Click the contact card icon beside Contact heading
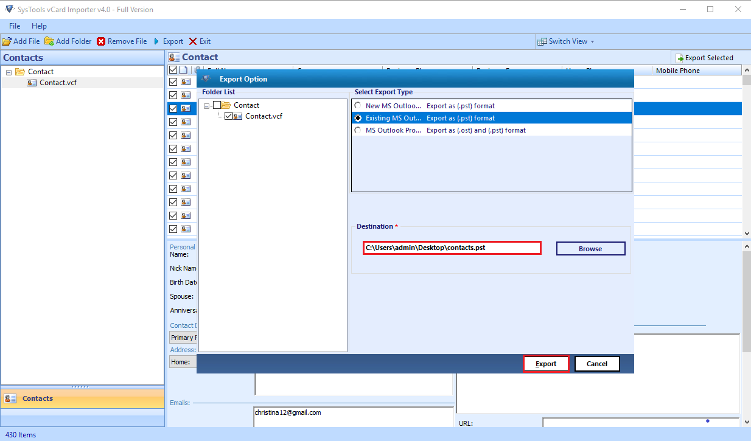 coord(174,57)
